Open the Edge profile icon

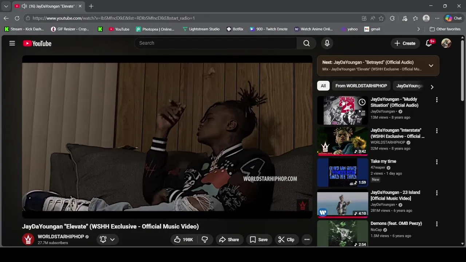point(426,18)
